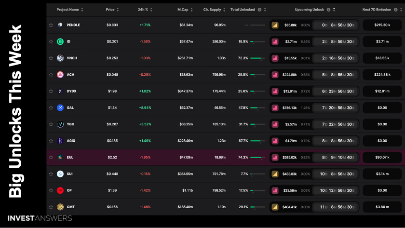Click GMT's yellow unlock type icon
Viewport: 405px width, 228px height.
(x=275, y=207)
